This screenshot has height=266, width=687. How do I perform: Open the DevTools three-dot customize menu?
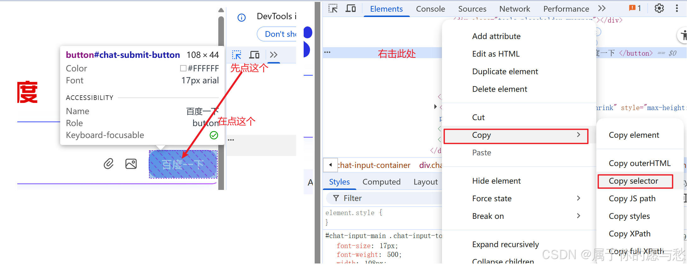point(677,8)
